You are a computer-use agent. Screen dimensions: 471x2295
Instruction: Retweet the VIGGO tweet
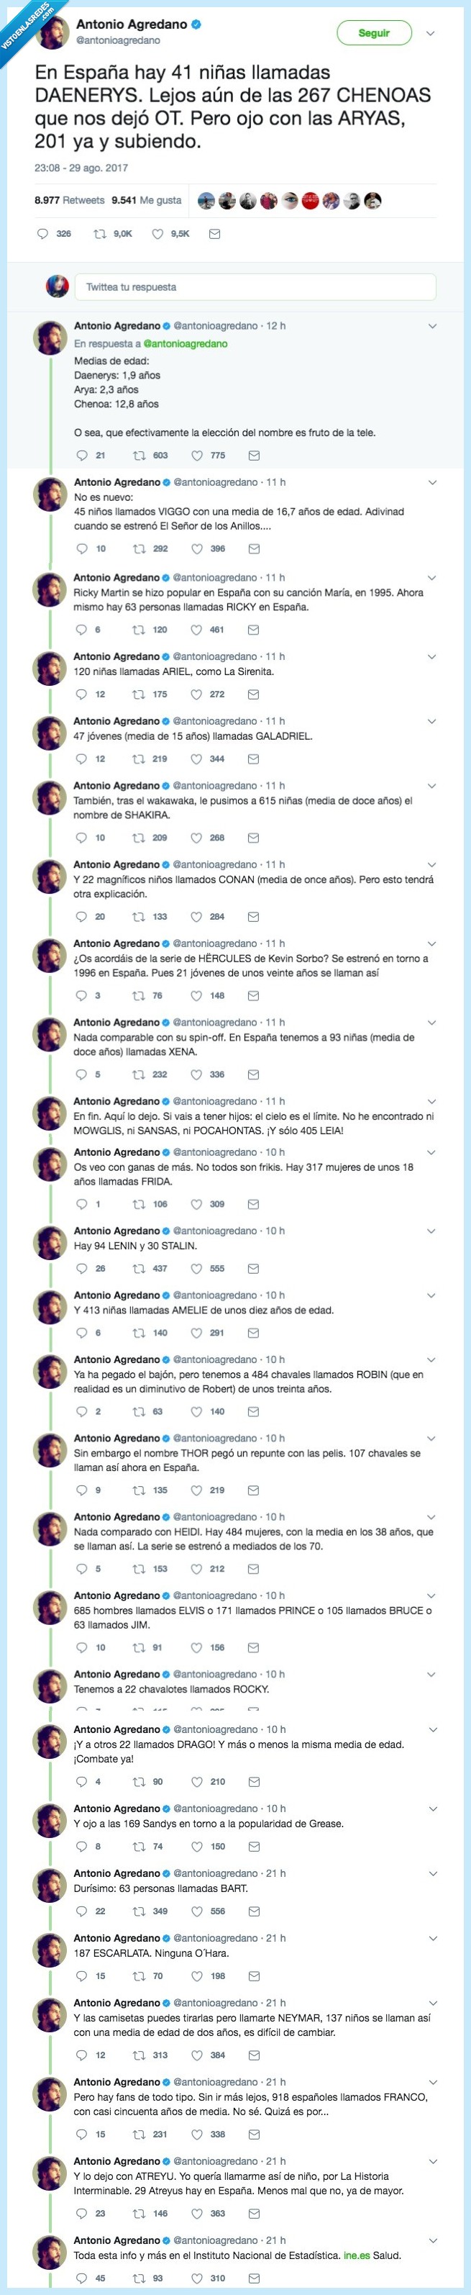pyautogui.click(x=139, y=549)
